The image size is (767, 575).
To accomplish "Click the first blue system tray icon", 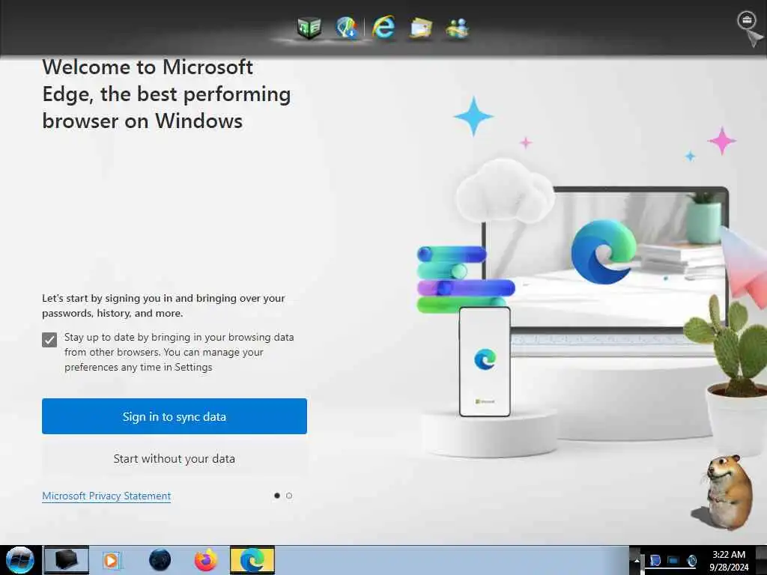I will point(655,560).
